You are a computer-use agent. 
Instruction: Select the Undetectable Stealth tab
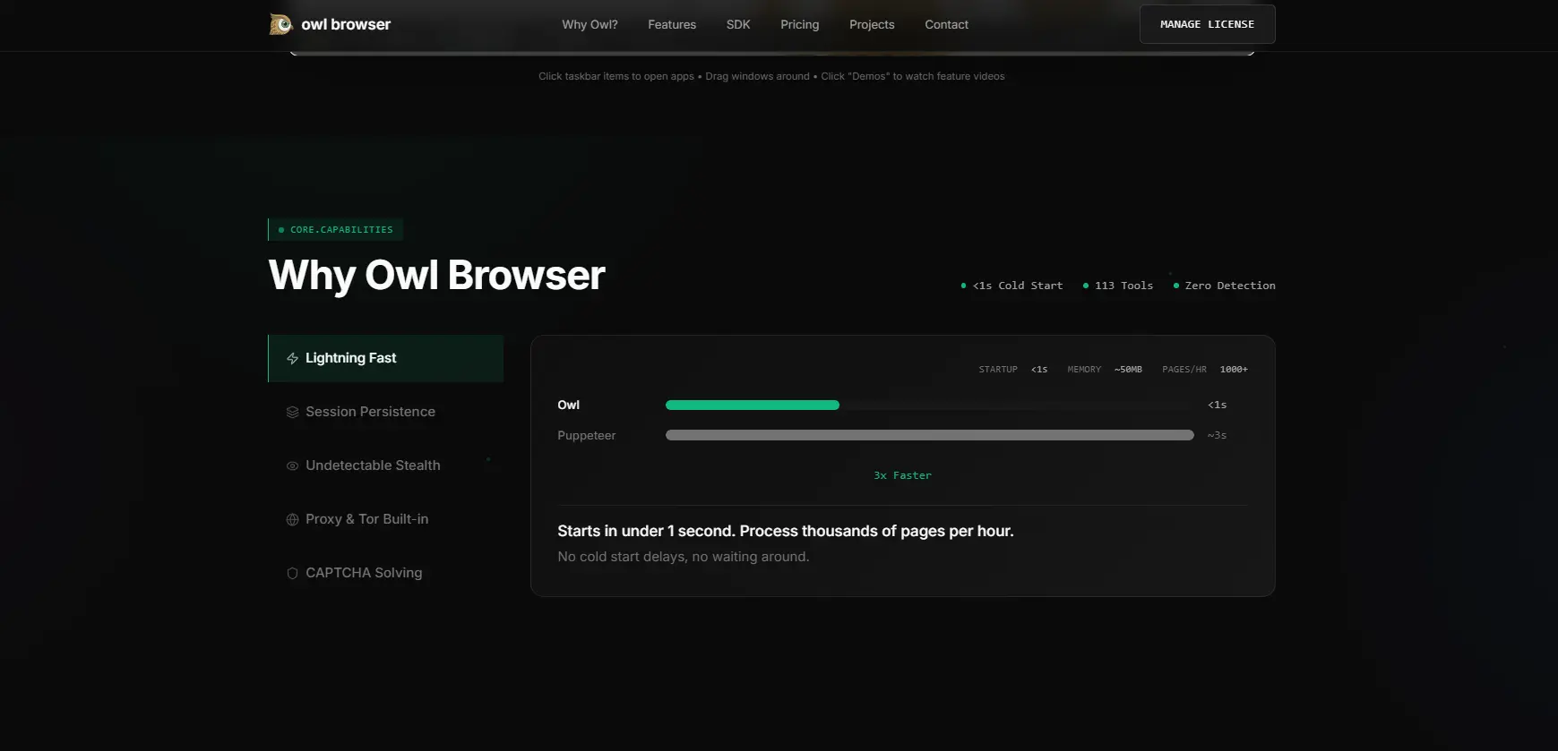(385, 465)
